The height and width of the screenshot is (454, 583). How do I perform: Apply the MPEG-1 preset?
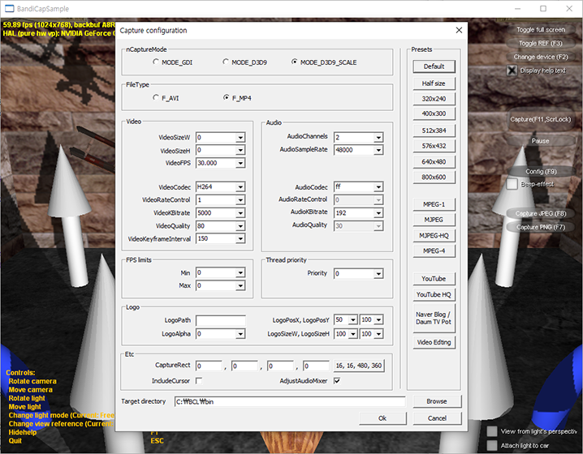tap(434, 204)
